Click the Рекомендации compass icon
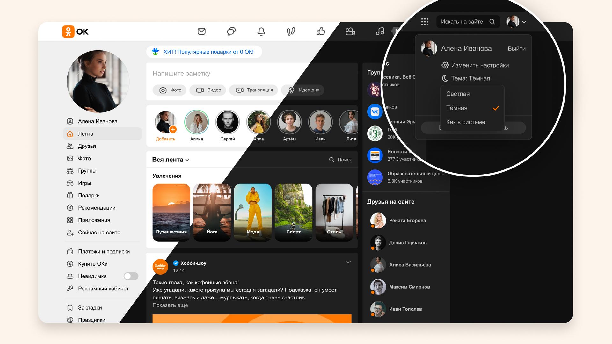 tap(70, 208)
